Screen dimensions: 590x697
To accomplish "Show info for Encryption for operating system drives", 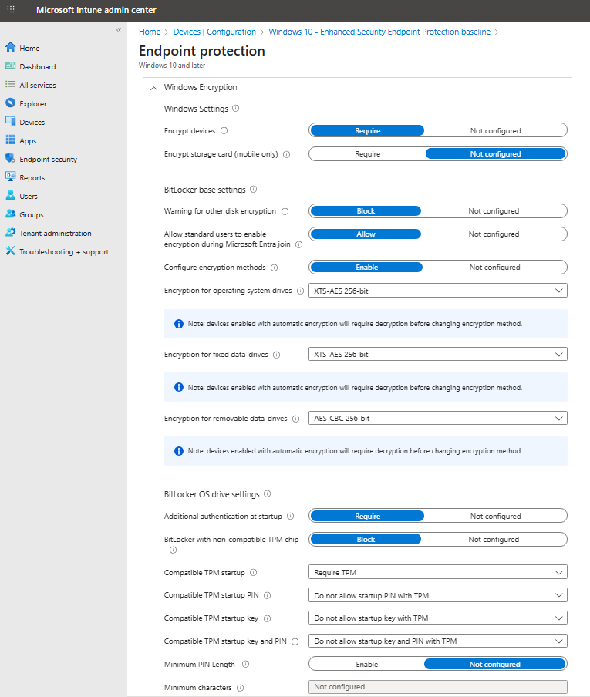I will (x=301, y=291).
